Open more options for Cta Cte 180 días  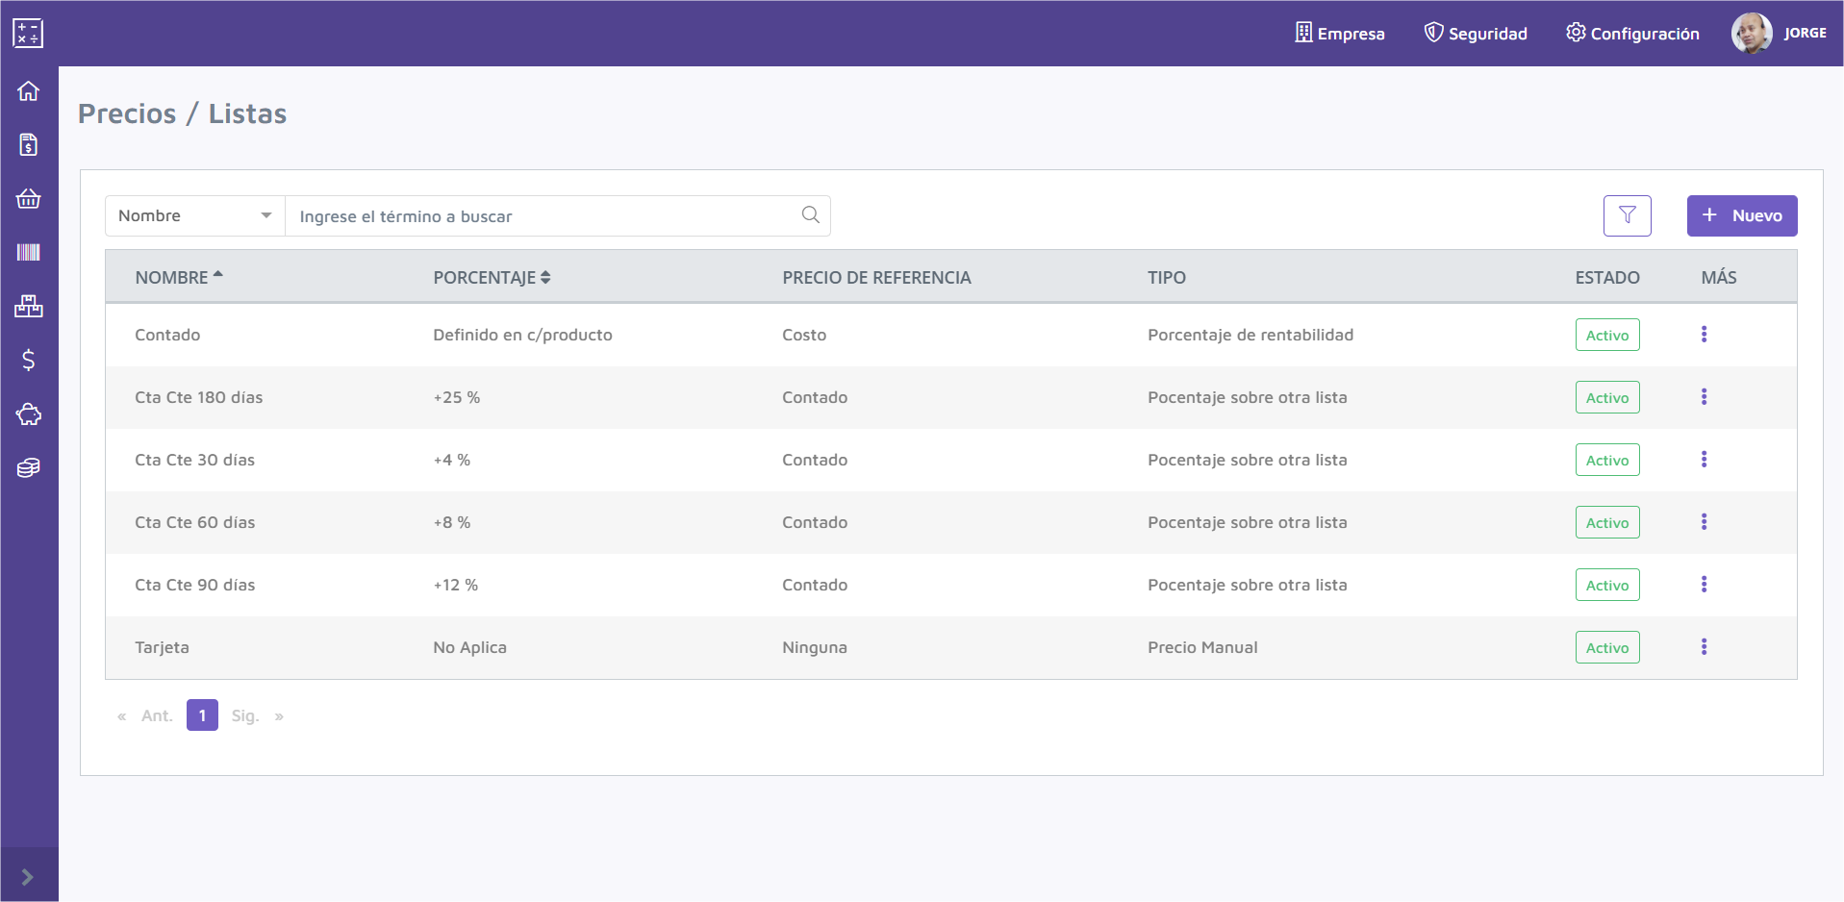click(1704, 396)
